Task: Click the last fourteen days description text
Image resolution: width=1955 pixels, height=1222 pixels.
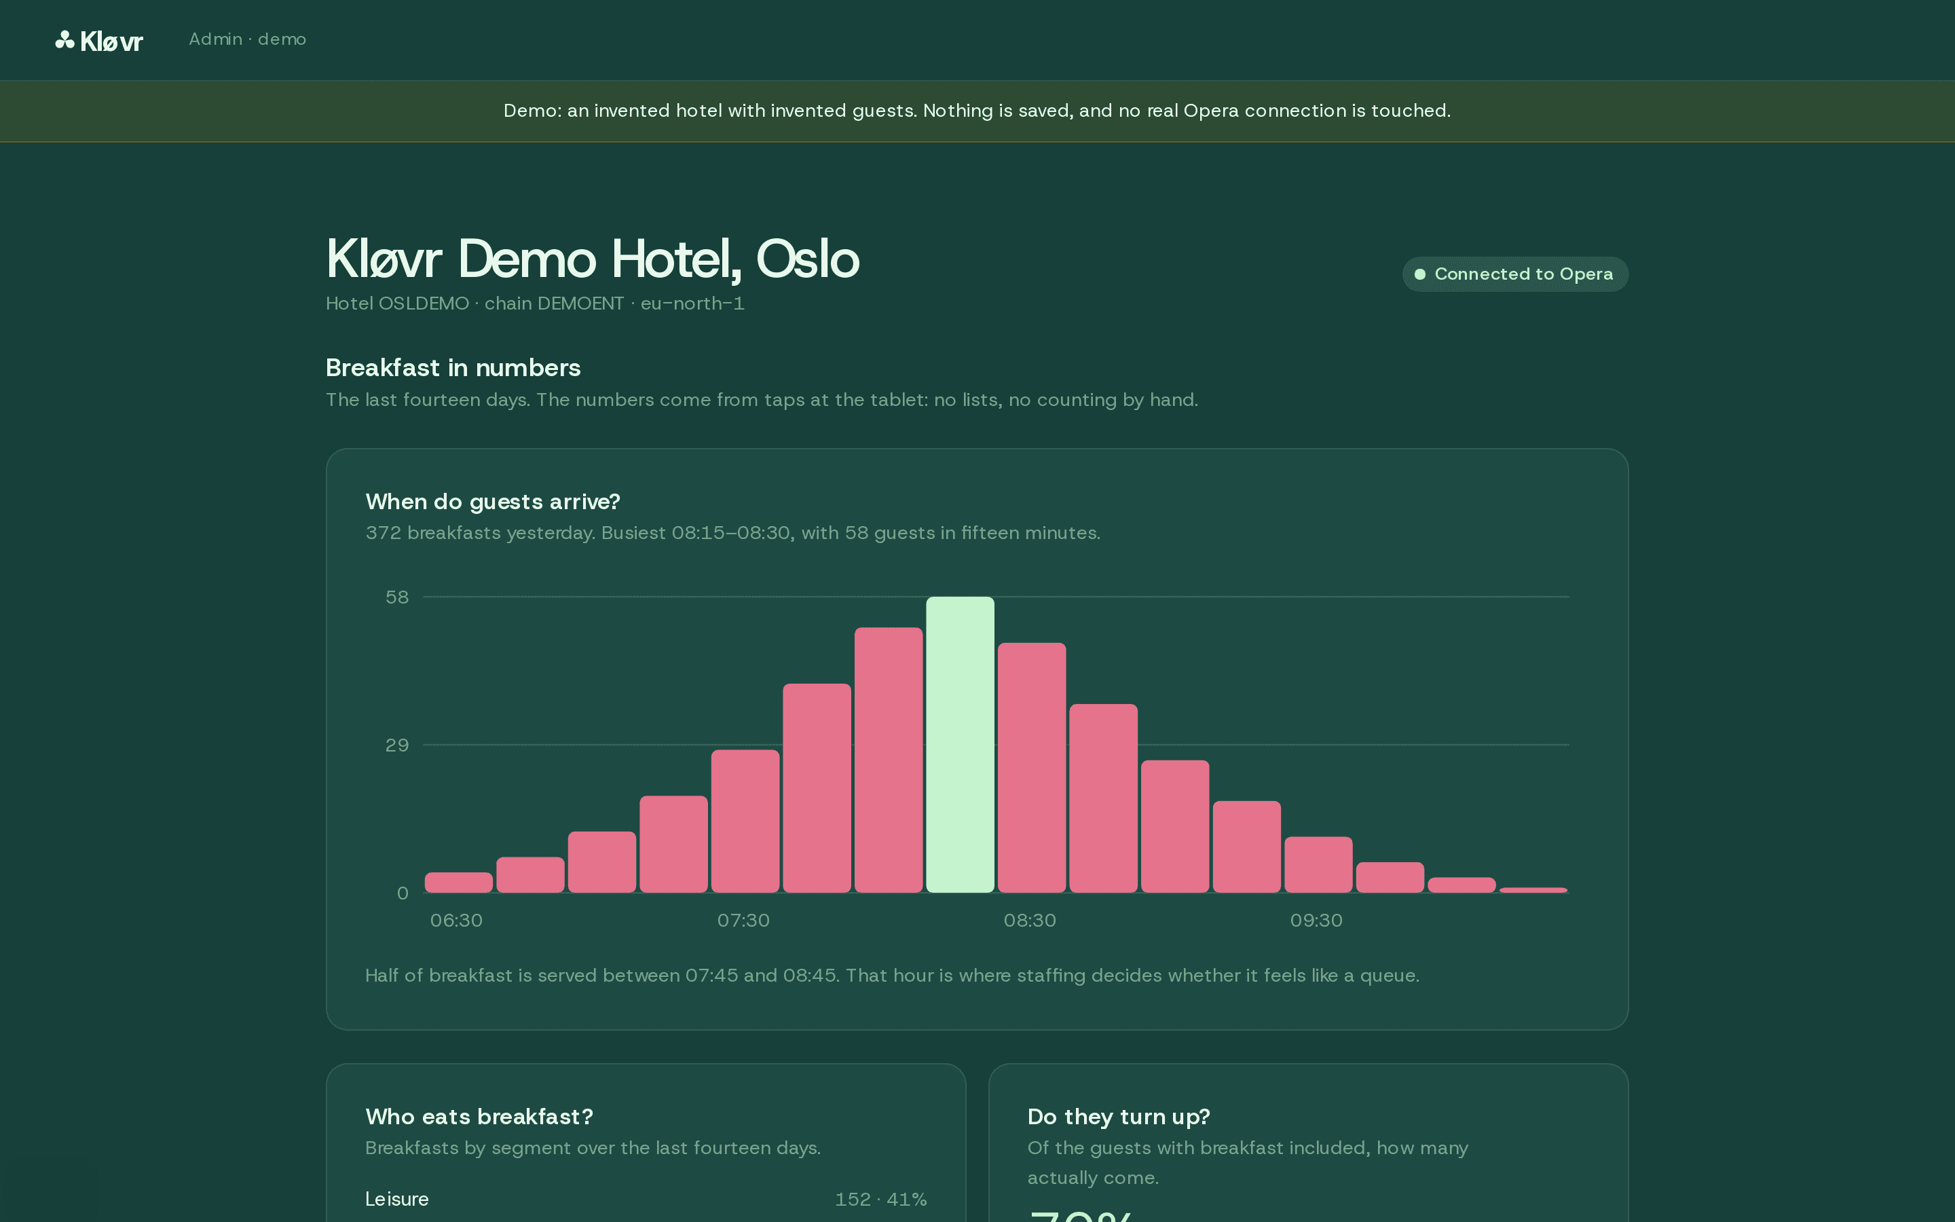Action: pos(762,400)
